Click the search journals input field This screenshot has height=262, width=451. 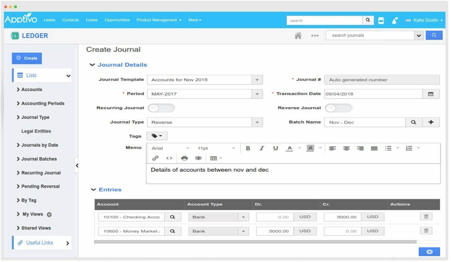[369, 36]
